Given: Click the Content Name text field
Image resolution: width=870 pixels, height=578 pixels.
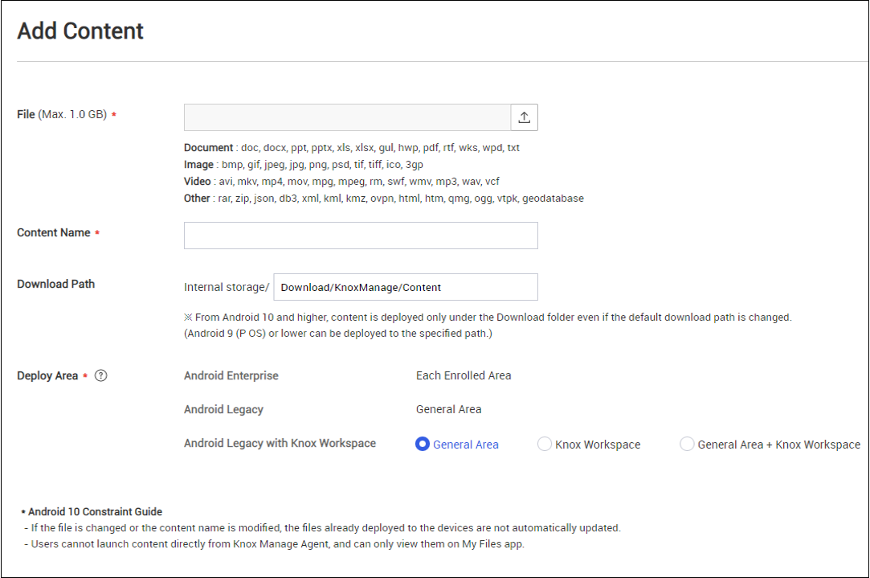Looking at the screenshot, I should pos(361,236).
